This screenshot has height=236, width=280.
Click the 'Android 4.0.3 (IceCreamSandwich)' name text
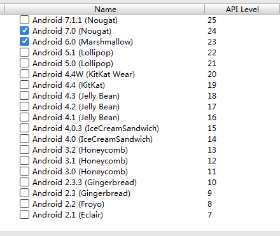(95, 128)
